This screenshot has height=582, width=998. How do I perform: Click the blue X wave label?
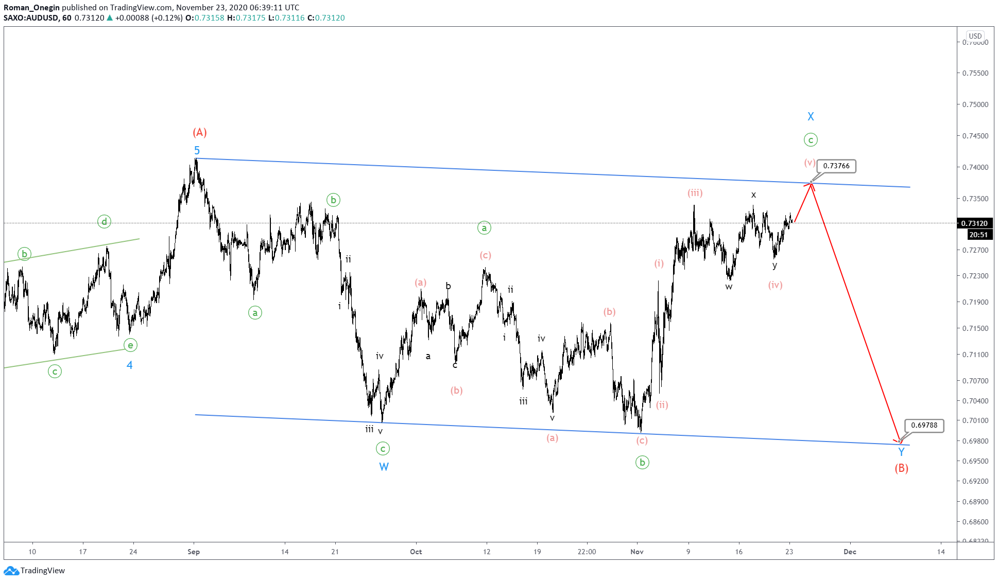(x=811, y=117)
